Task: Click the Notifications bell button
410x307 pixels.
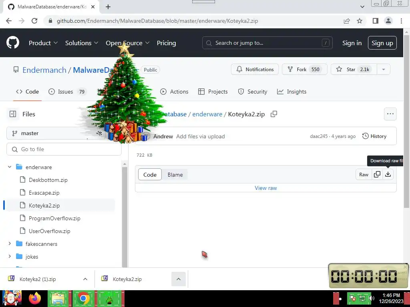Action: click(255, 70)
